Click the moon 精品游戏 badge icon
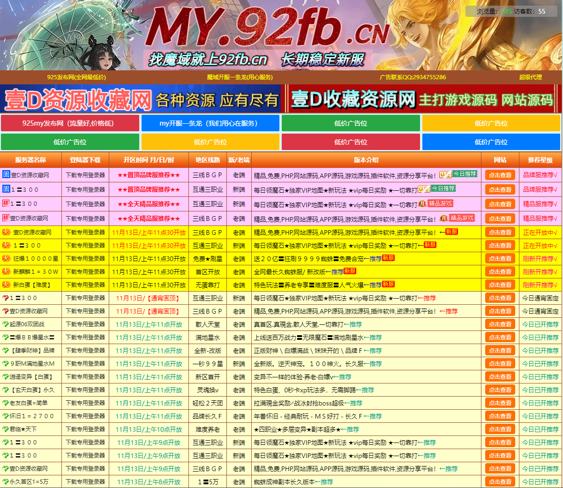Screen dimensions: 563x488 point(422,203)
